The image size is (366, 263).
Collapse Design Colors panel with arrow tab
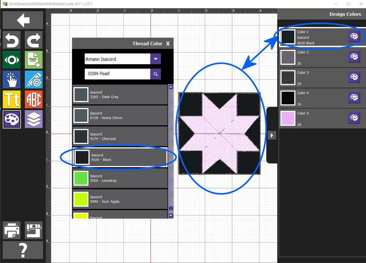272,135
